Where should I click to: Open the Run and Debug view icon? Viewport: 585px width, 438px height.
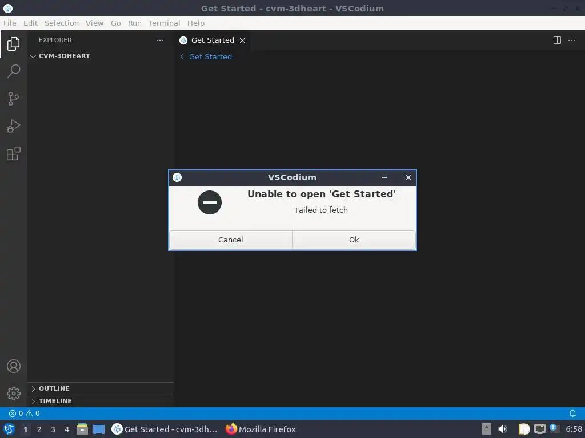click(14, 126)
